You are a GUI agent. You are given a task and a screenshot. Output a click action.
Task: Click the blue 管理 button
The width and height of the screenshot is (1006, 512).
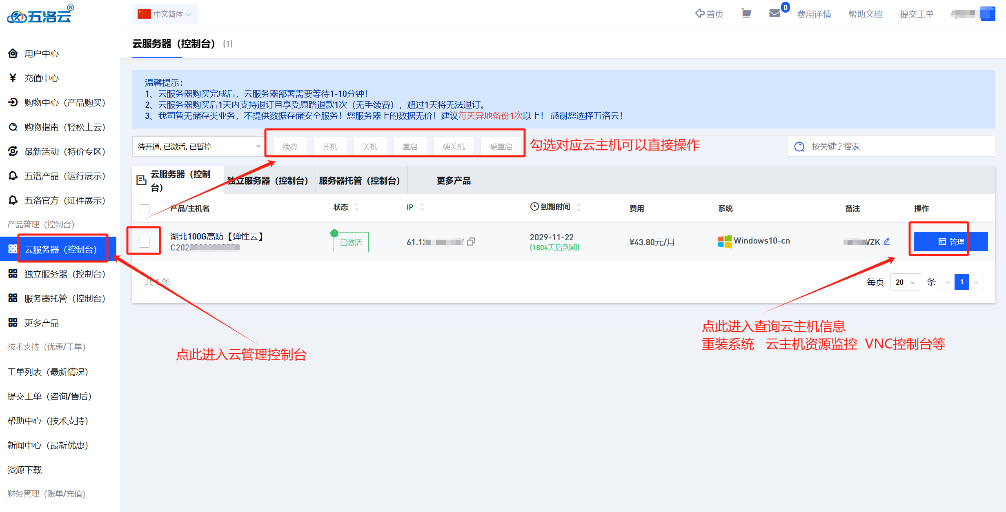[950, 242]
